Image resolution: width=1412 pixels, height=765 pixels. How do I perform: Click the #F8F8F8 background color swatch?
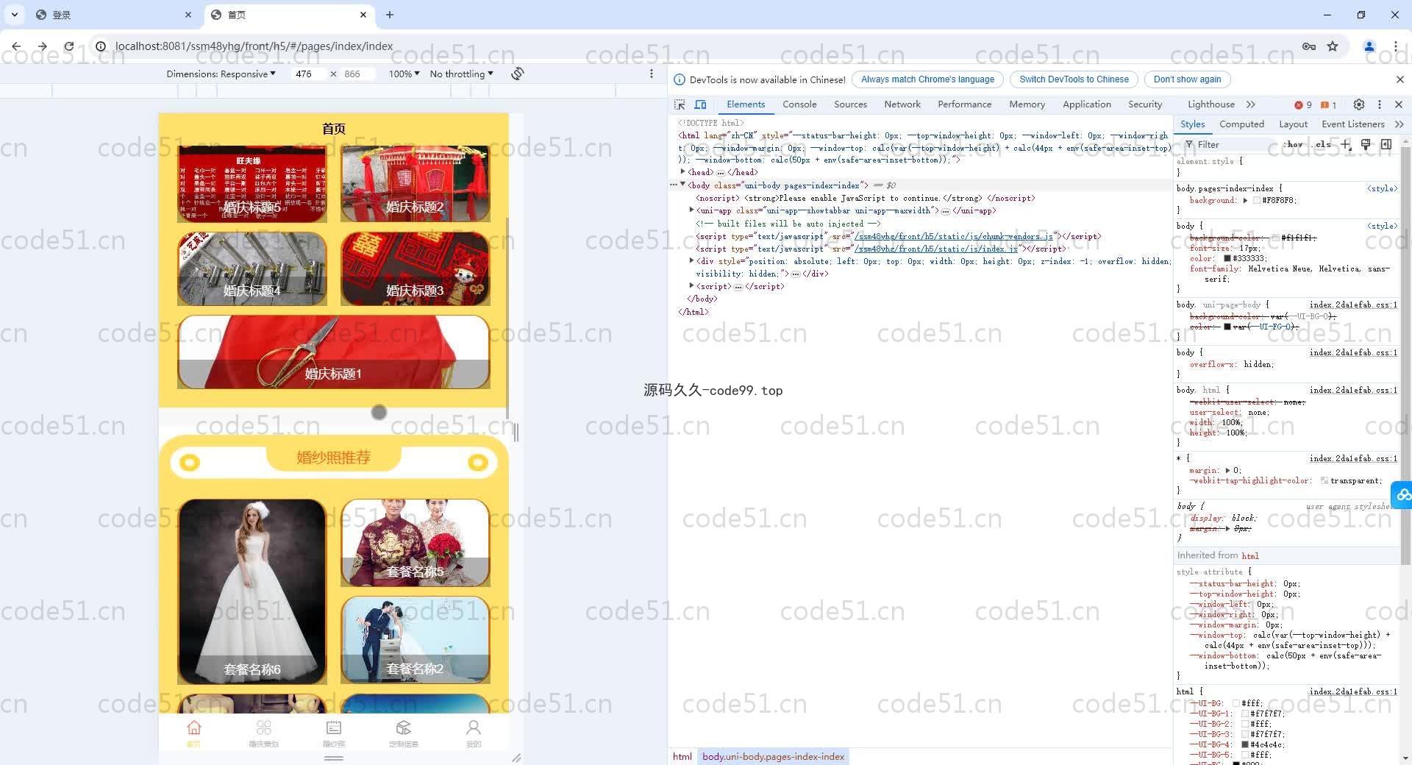1257,200
